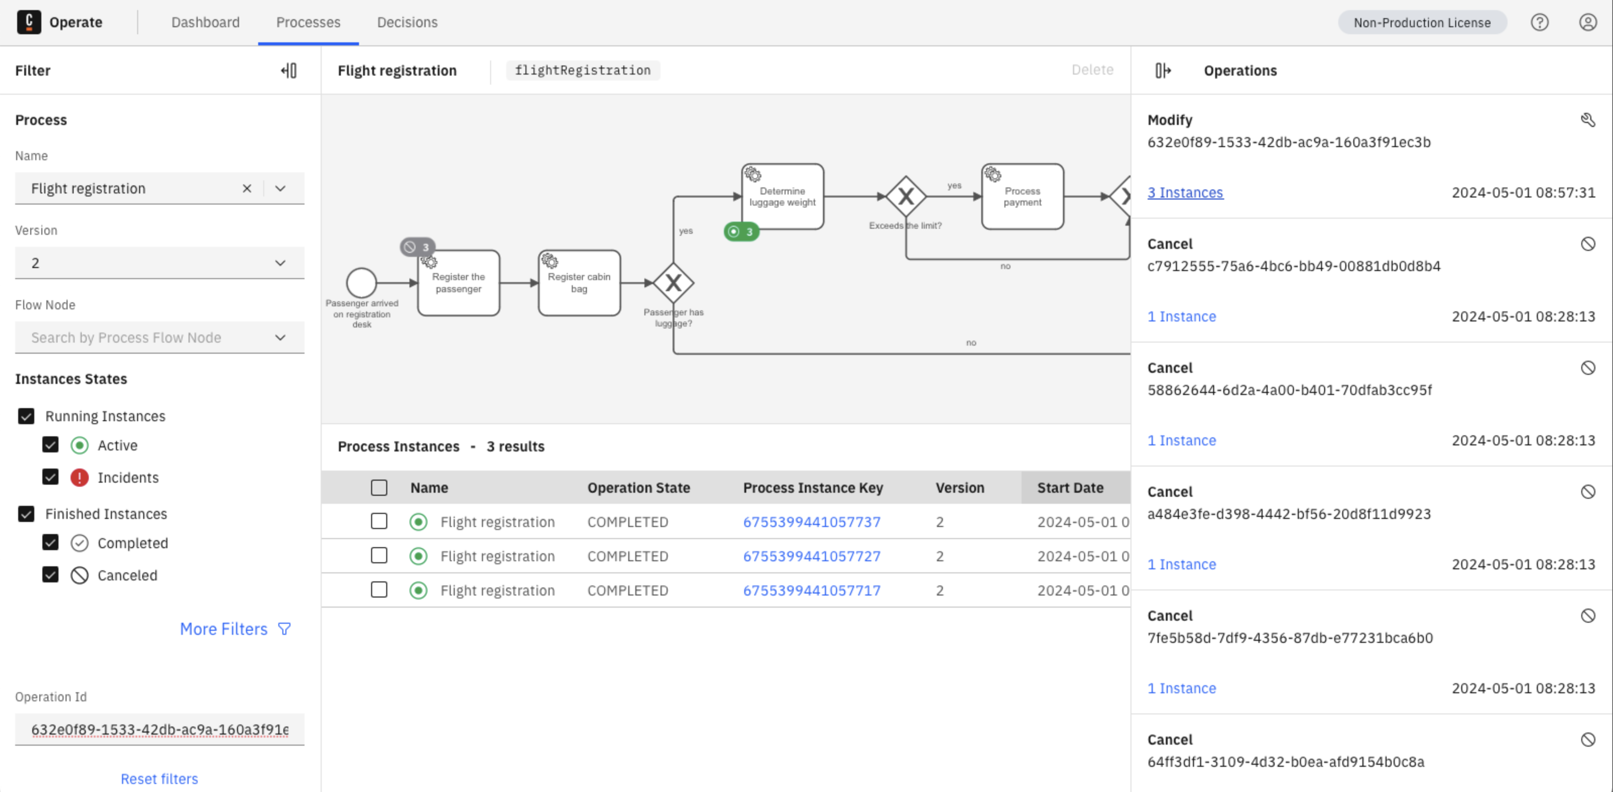Screen dimensions: 1613x792
Task: Click the green active badge showing 3
Action: [741, 231]
